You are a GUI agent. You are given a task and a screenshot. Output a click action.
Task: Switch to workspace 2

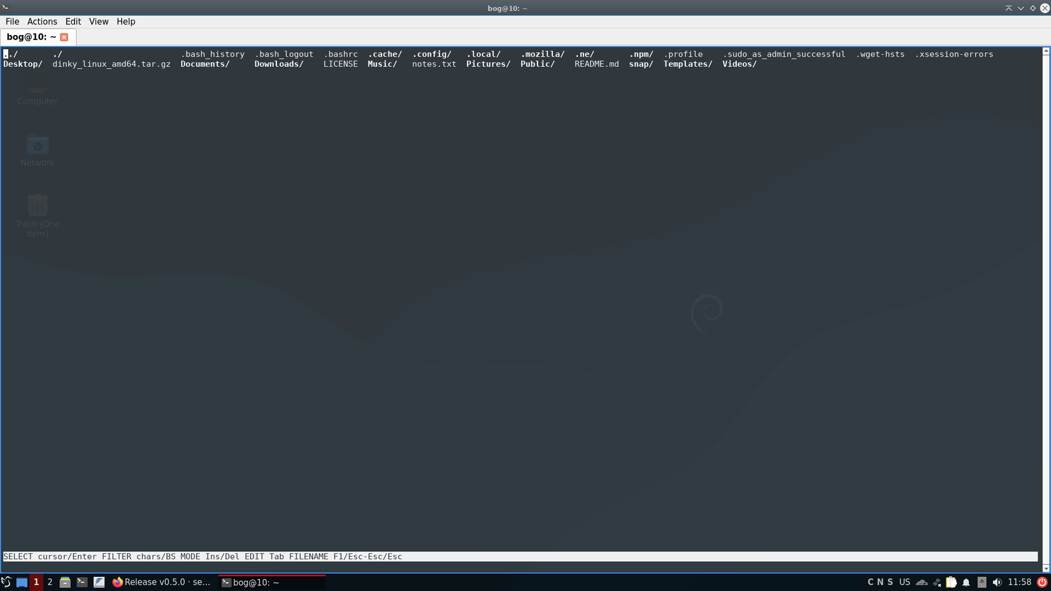50,582
